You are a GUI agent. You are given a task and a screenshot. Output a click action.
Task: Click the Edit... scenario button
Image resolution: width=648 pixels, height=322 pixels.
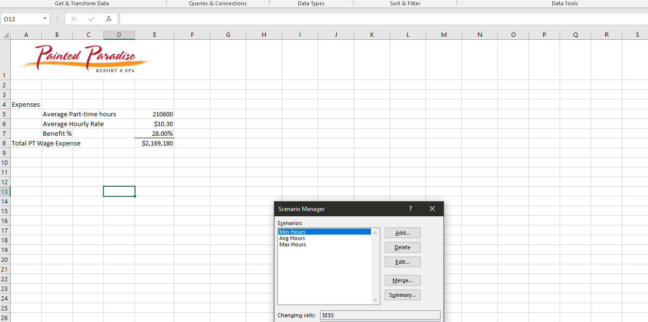(402, 262)
